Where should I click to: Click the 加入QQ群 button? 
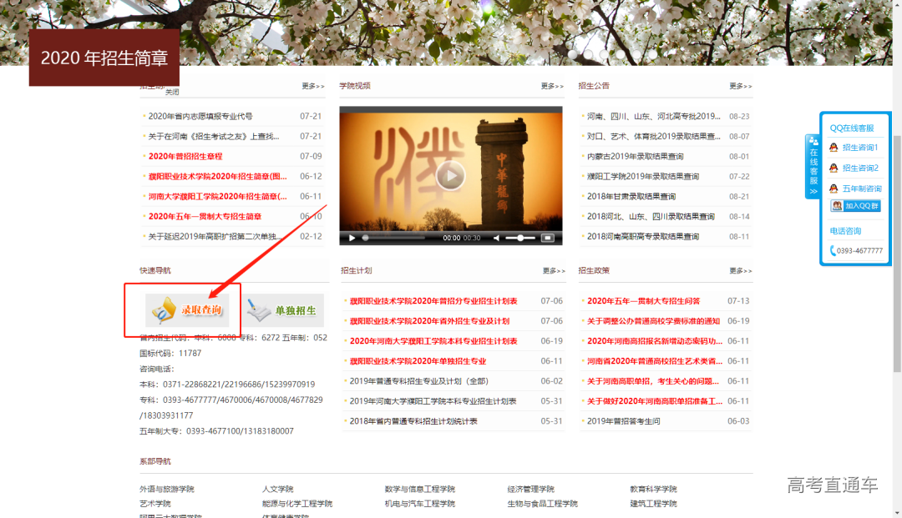coord(855,206)
